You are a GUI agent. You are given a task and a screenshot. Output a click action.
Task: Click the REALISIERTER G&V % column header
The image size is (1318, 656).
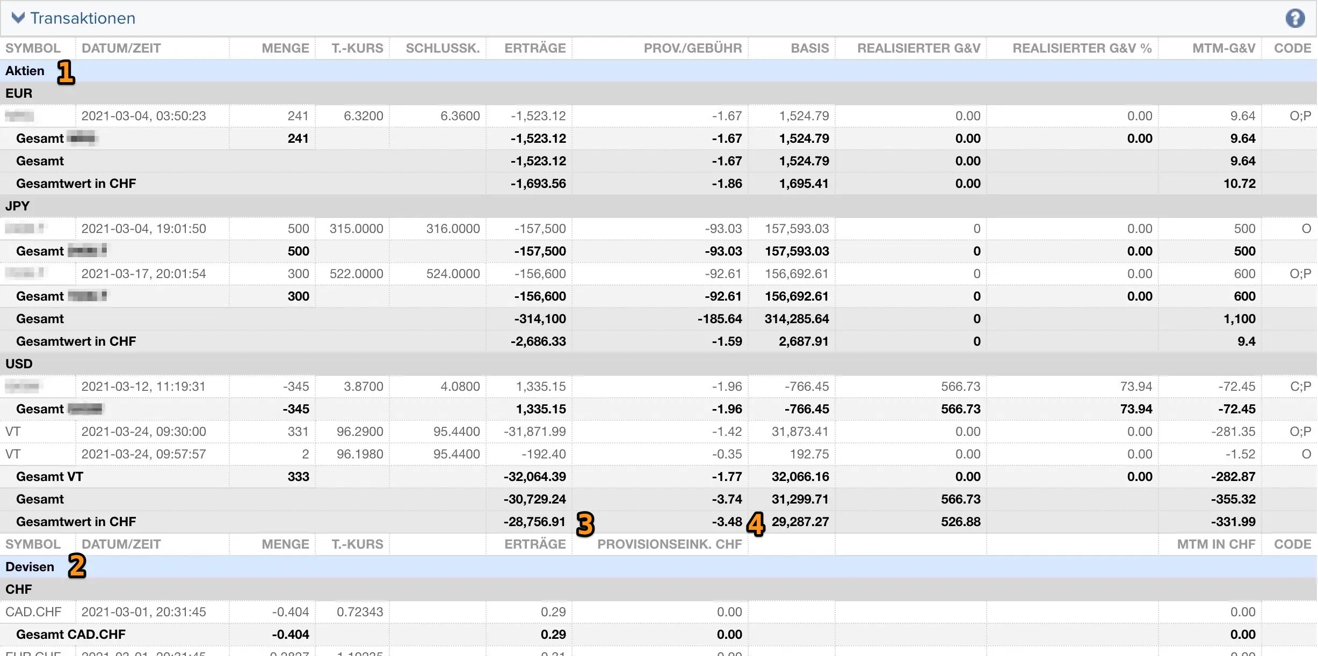click(x=1082, y=48)
